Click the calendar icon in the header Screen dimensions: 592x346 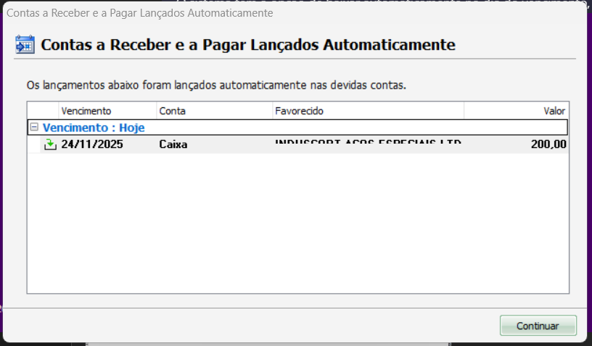pos(25,45)
